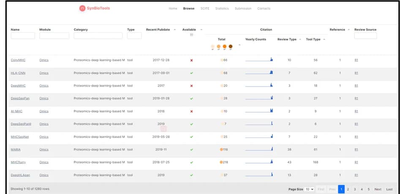Select the lightest citation color swatch
Image resolution: width=400 pixels, height=194 pixels.
(213, 46)
